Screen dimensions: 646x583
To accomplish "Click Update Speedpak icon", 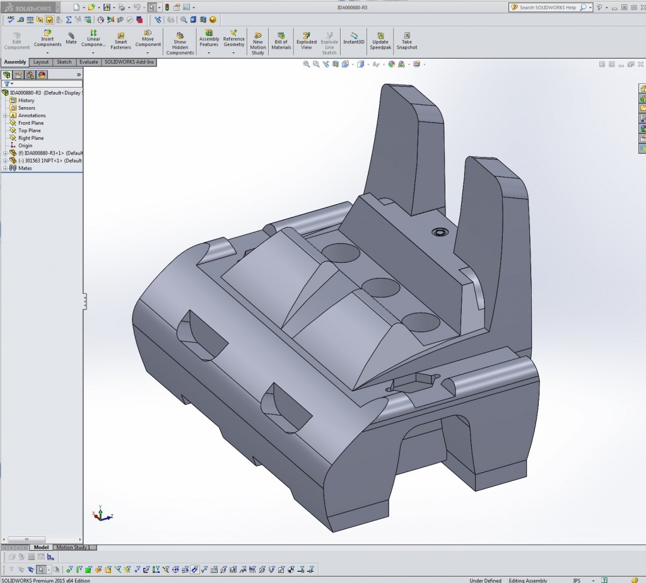I will point(380,41).
